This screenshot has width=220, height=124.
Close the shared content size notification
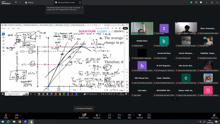(82, 8)
